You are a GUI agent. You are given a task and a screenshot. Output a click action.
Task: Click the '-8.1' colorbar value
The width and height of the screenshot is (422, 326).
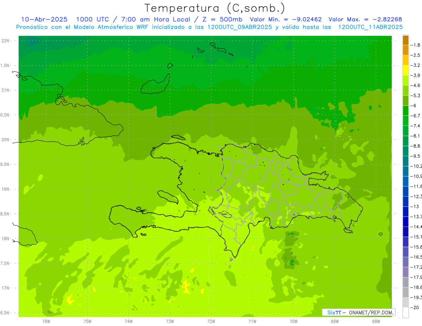click(x=416, y=136)
